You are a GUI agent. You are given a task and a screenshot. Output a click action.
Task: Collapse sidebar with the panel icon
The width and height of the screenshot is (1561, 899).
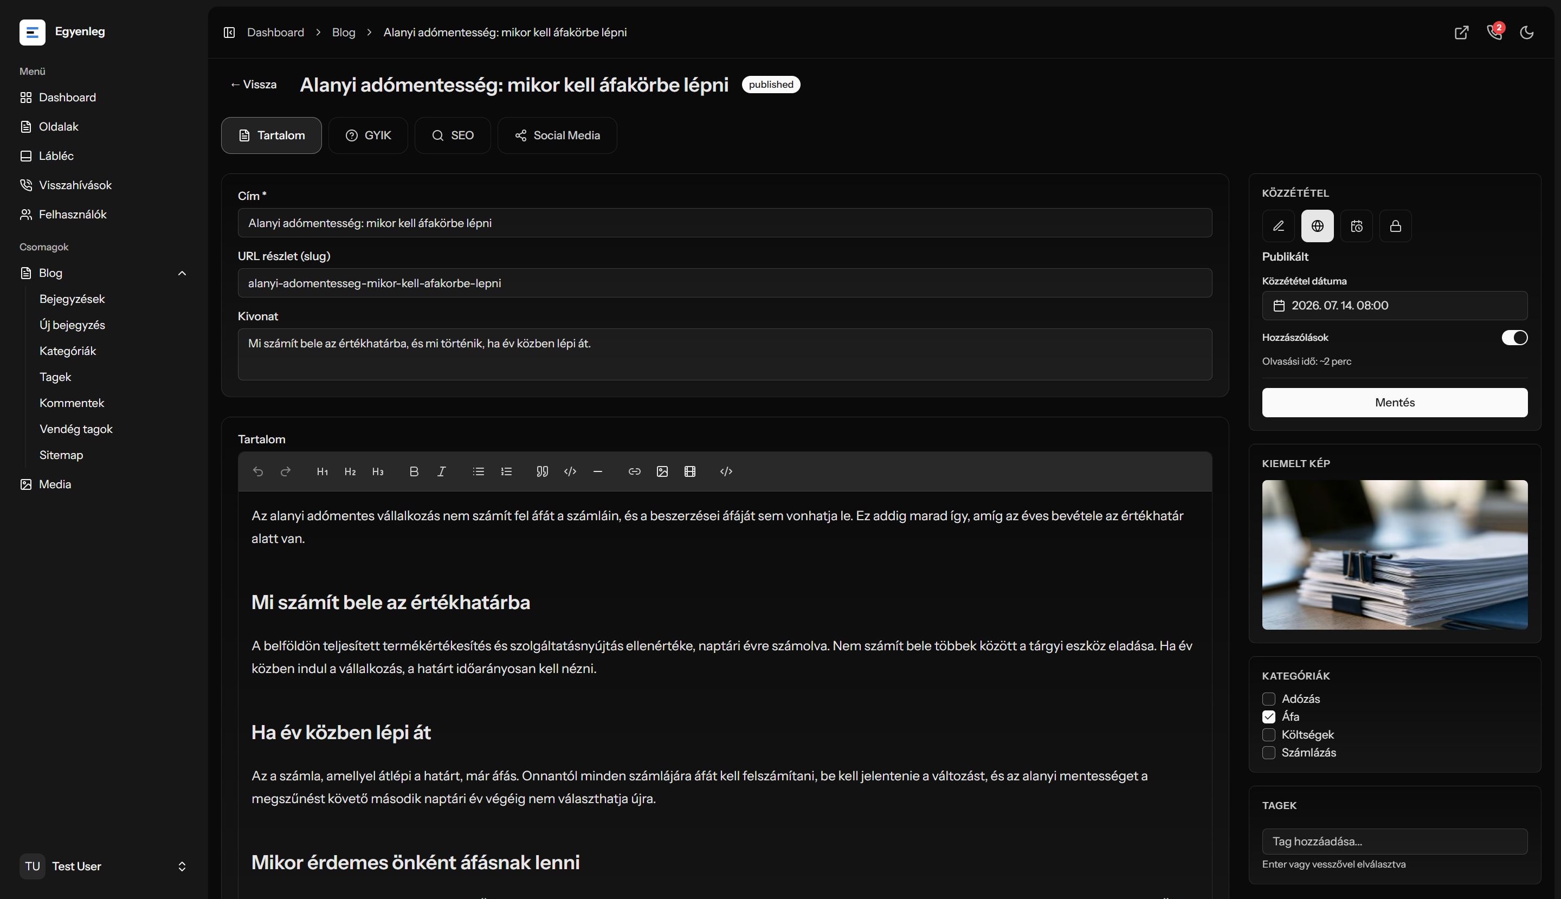pos(229,32)
